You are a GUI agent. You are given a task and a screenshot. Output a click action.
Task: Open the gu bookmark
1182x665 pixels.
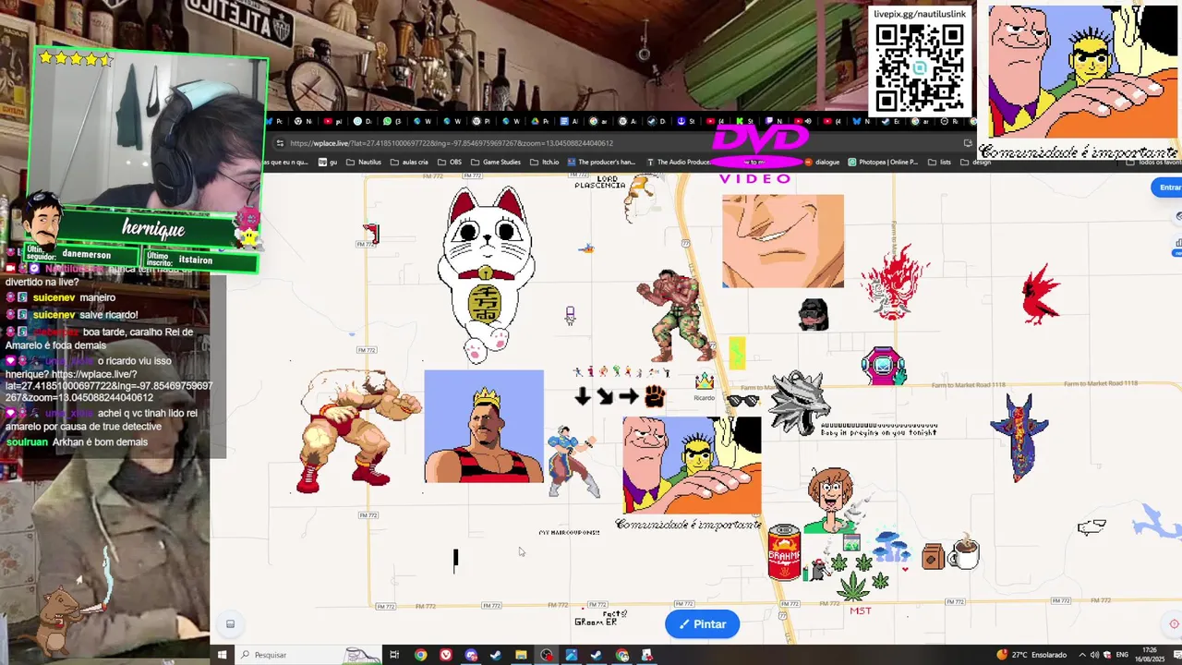pyautogui.click(x=328, y=163)
